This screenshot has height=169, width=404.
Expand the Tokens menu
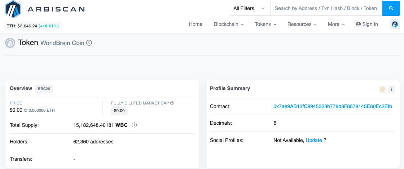pos(265,24)
